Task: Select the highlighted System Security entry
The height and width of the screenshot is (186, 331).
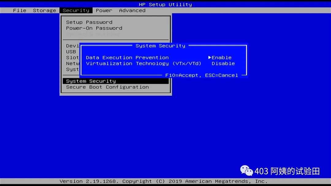Action: tap(116, 81)
